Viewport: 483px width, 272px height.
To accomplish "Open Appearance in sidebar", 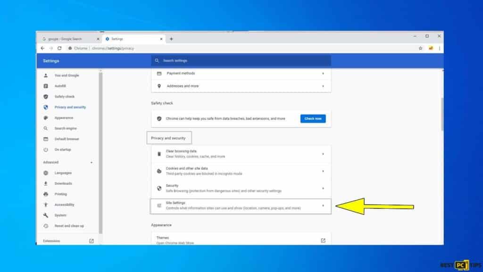I will click(64, 118).
